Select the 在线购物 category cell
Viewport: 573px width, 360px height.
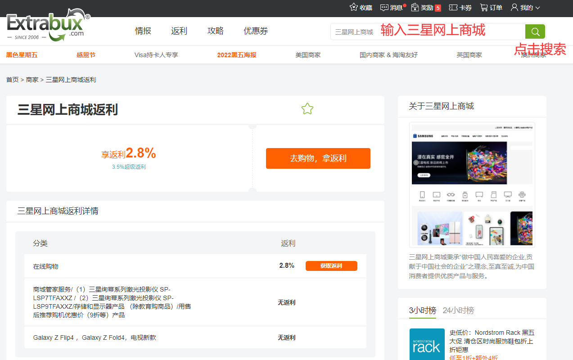coord(45,266)
